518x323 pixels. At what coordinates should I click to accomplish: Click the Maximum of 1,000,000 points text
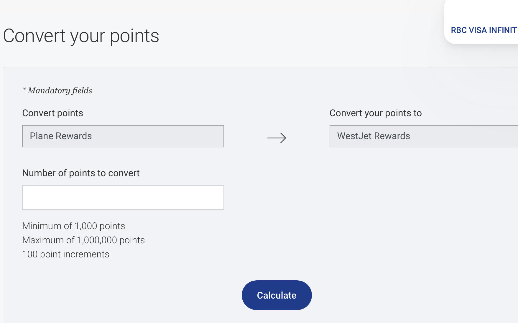[83, 240]
